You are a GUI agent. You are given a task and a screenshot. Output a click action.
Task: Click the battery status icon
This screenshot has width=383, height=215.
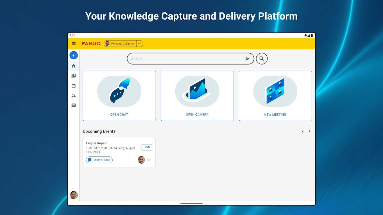[x=312, y=35]
